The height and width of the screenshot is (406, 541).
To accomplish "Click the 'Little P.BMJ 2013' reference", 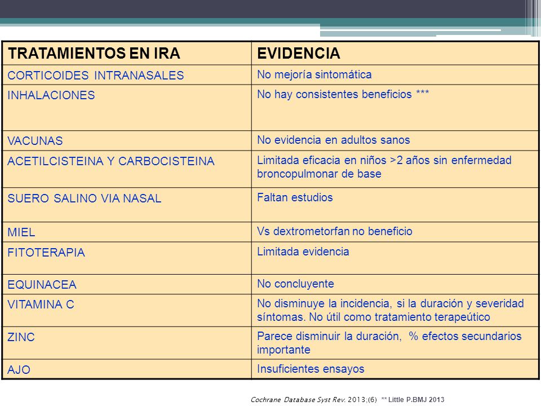I will [416, 399].
